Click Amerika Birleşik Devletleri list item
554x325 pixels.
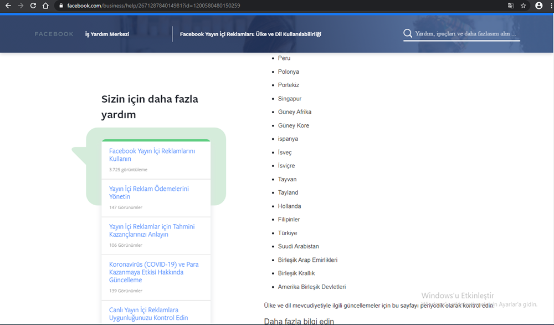pyautogui.click(x=311, y=286)
